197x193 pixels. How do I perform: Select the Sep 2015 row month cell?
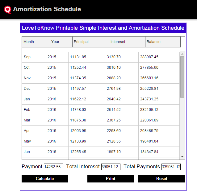[34, 57]
